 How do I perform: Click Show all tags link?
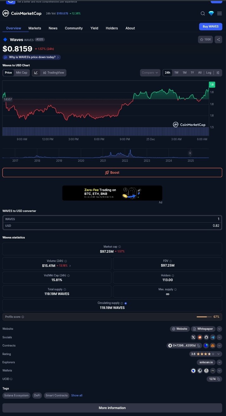click(77, 395)
